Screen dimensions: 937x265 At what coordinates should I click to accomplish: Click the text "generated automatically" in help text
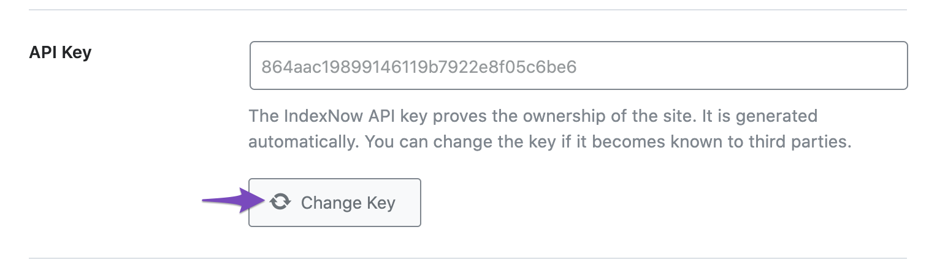pos(534,129)
